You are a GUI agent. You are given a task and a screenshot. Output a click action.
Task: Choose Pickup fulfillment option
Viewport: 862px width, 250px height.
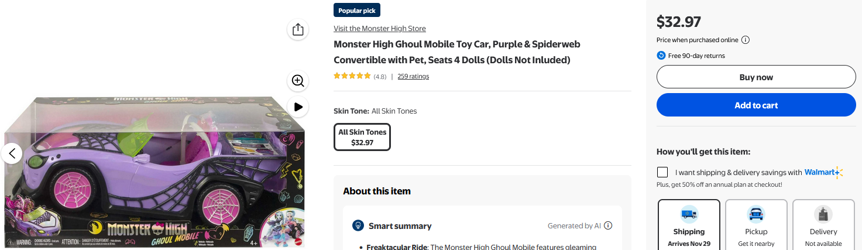756,225
